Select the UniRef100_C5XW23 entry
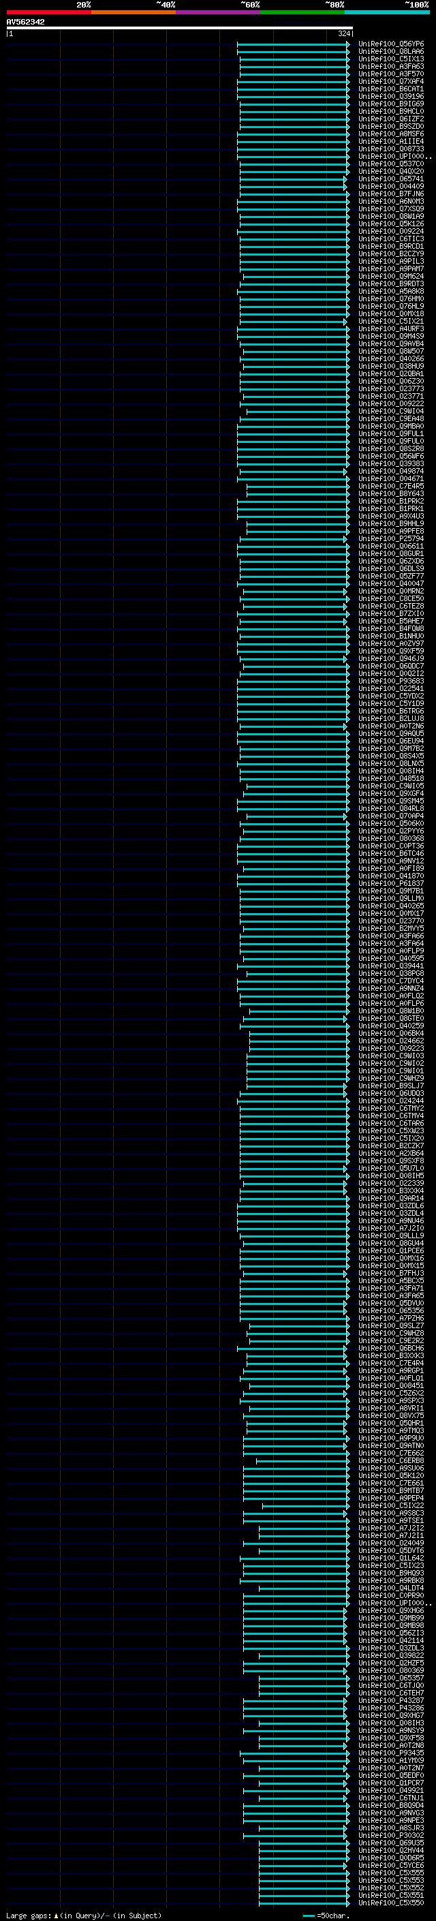 (391, 1131)
